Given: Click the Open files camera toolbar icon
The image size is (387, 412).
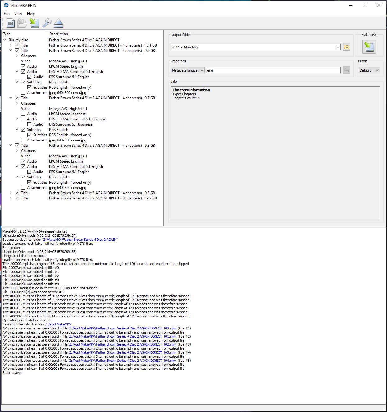Looking at the screenshot, I should [x=11, y=23].
